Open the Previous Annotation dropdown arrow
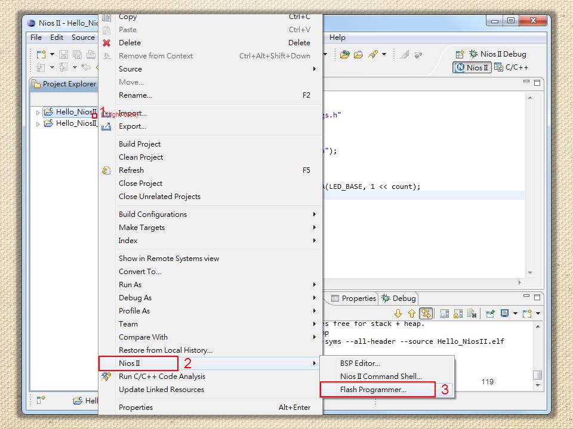This screenshot has height=429, width=573. pos(75,67)
